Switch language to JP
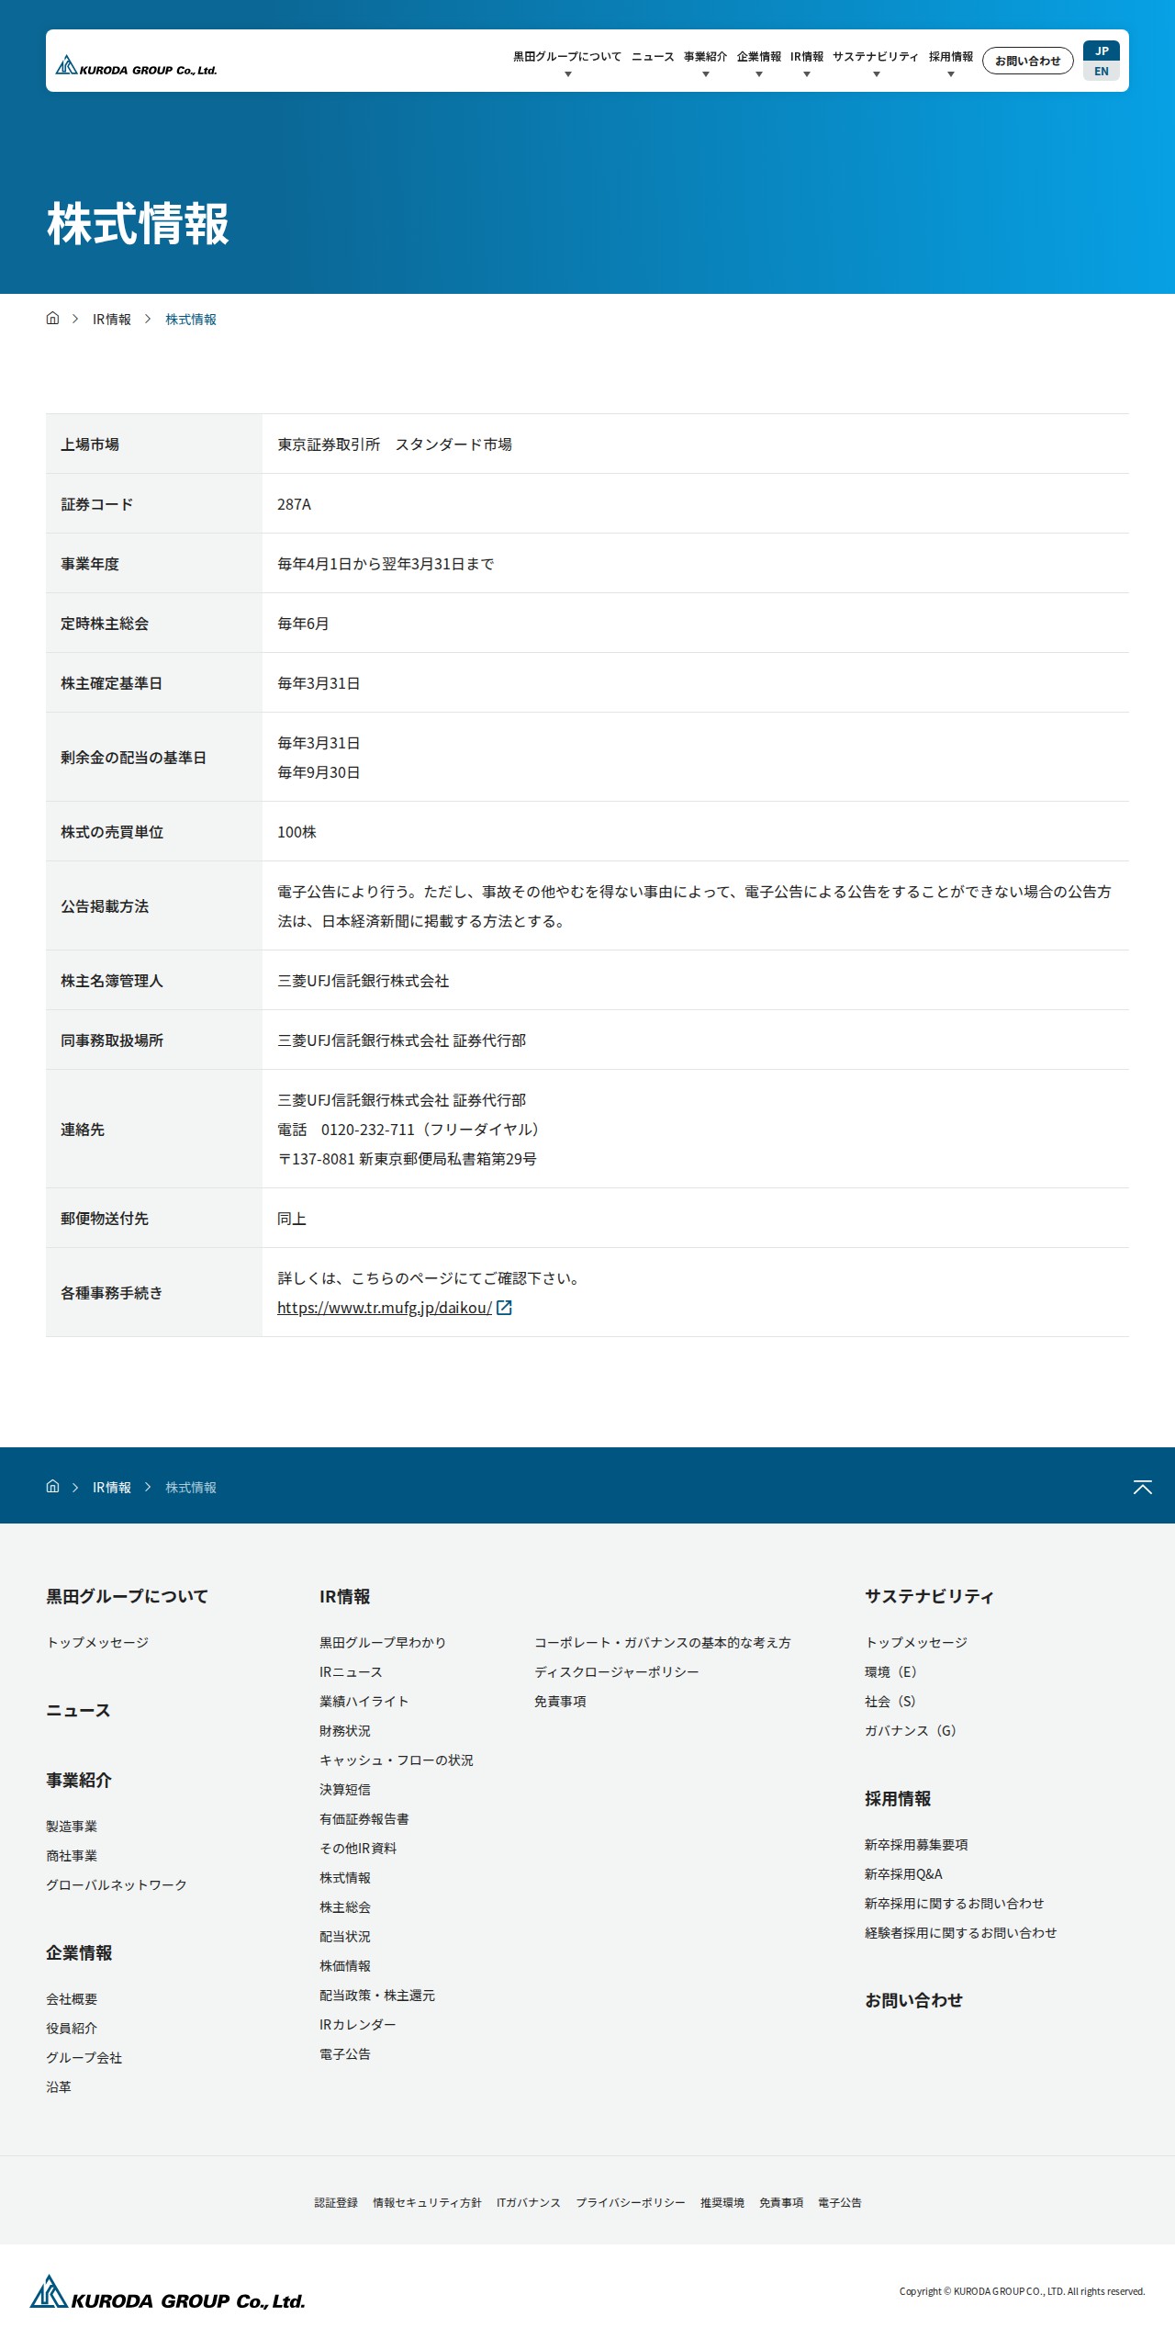 coord(1102,51)
